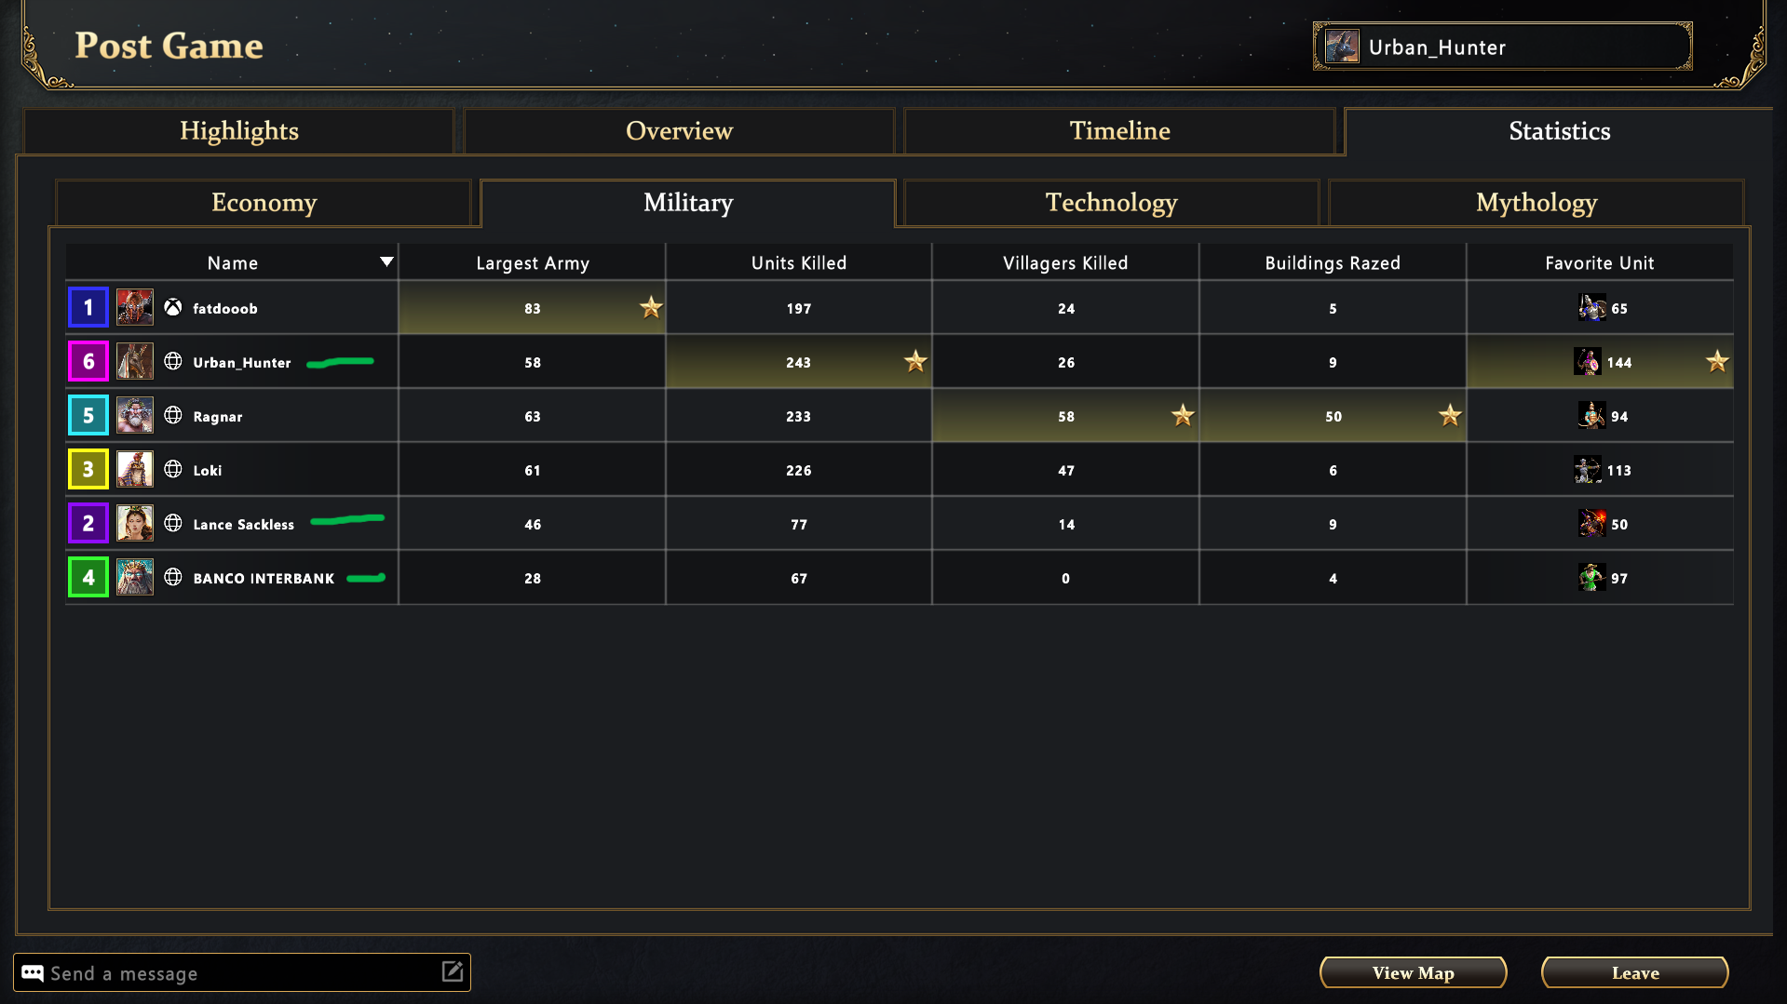
Task: Click the sort arrow in Name column
Action: click(x=386, y=261)
